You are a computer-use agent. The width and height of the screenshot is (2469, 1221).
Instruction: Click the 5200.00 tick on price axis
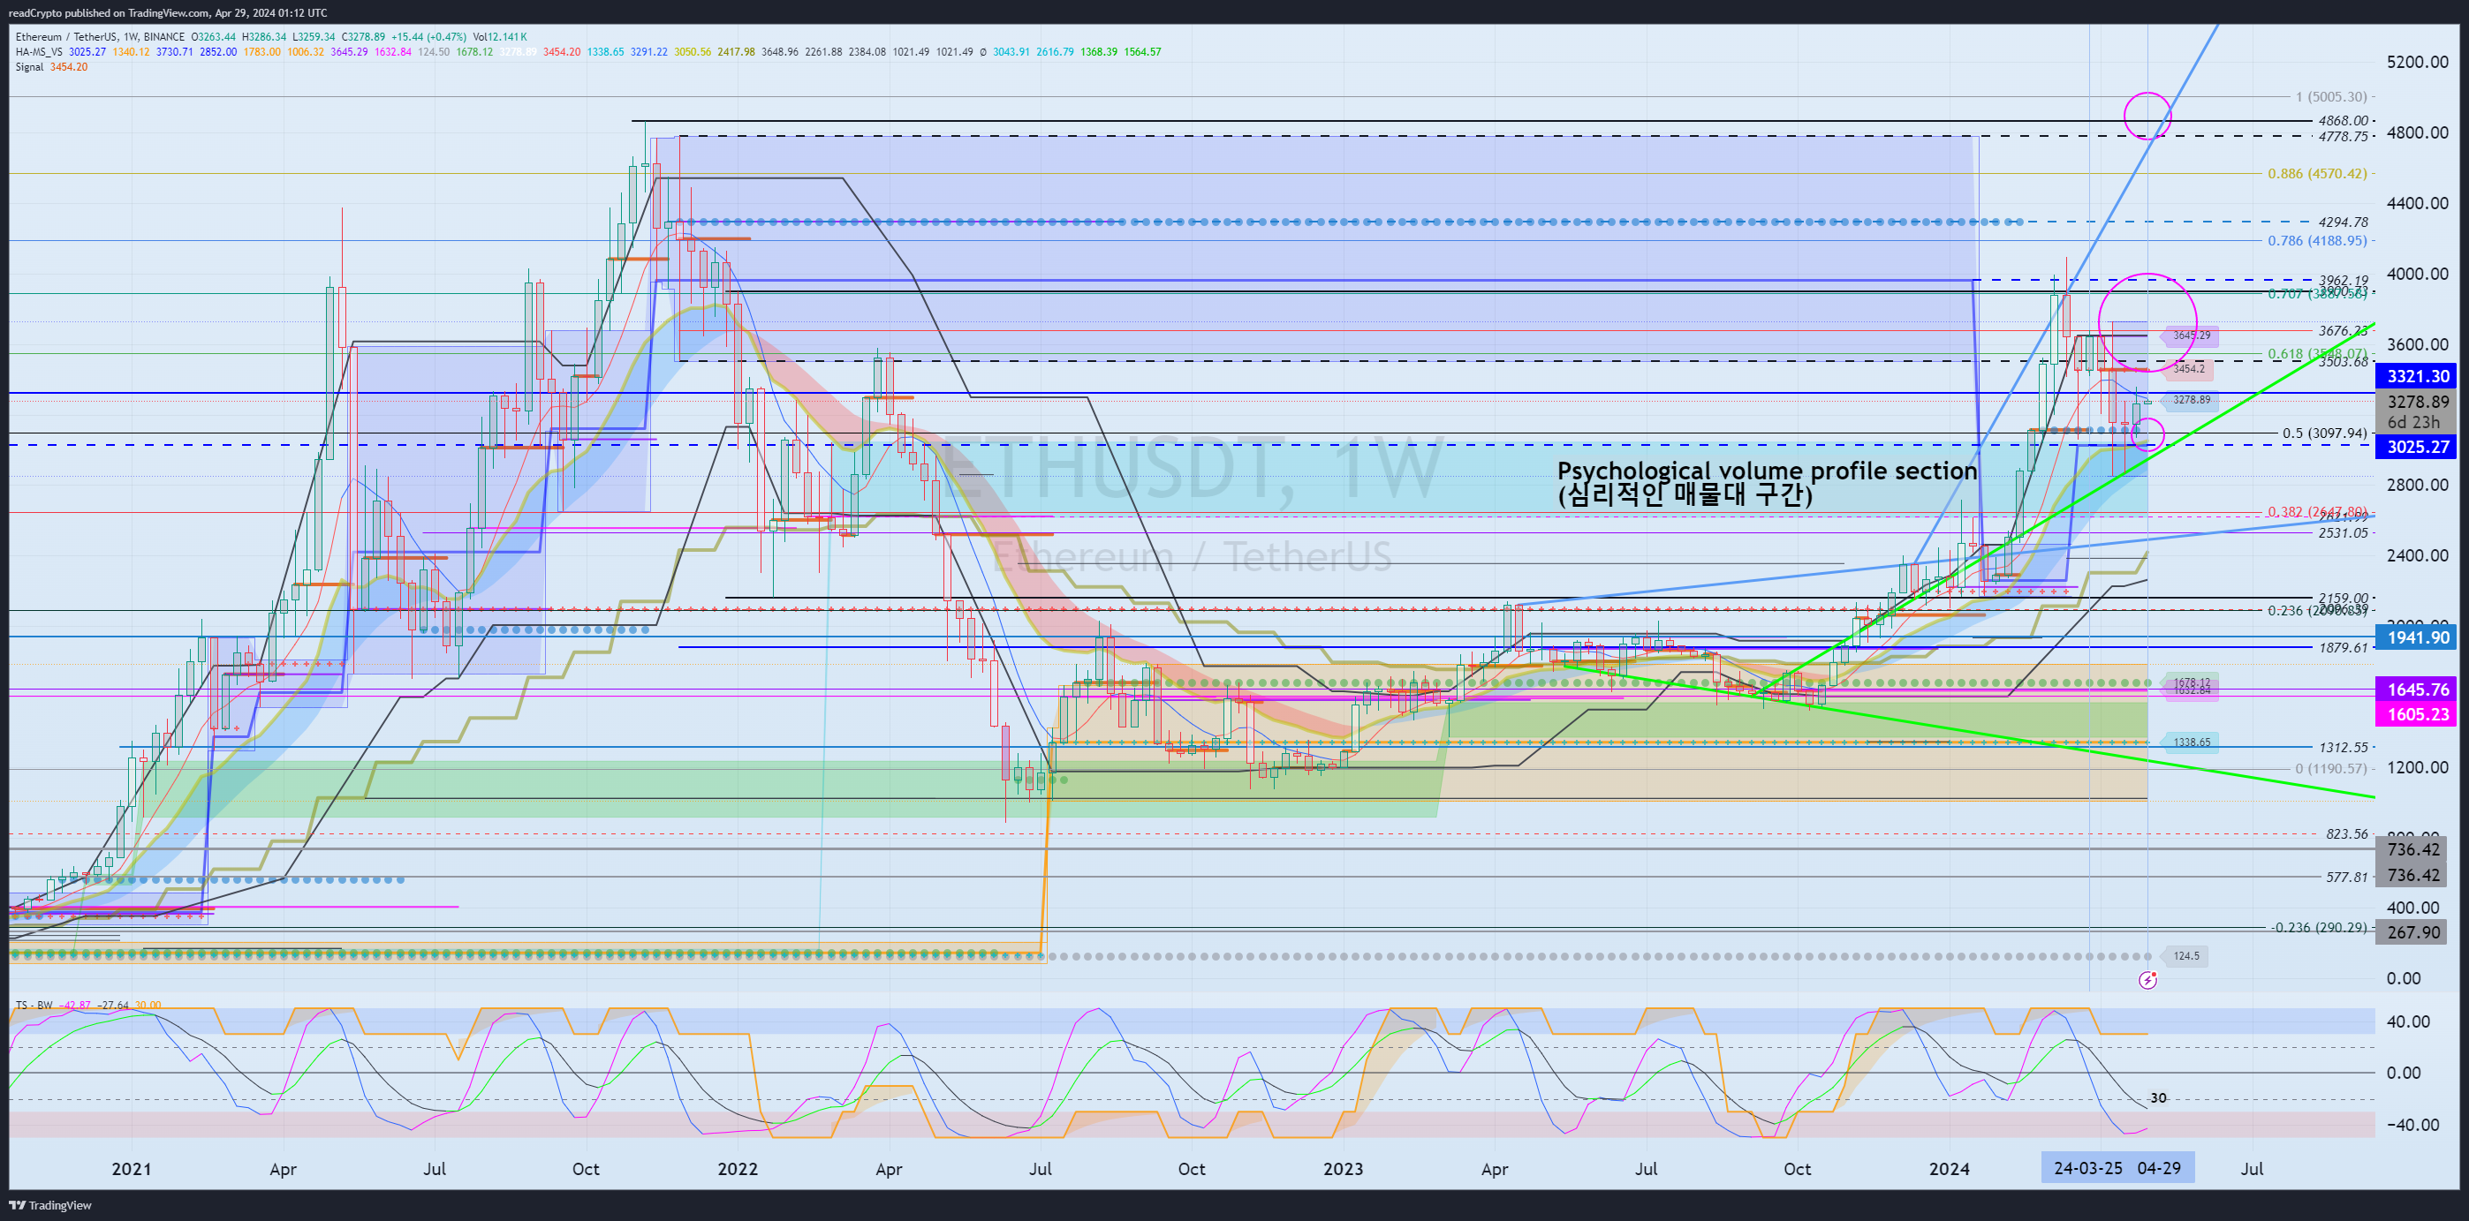click(x=2416, y=63)
